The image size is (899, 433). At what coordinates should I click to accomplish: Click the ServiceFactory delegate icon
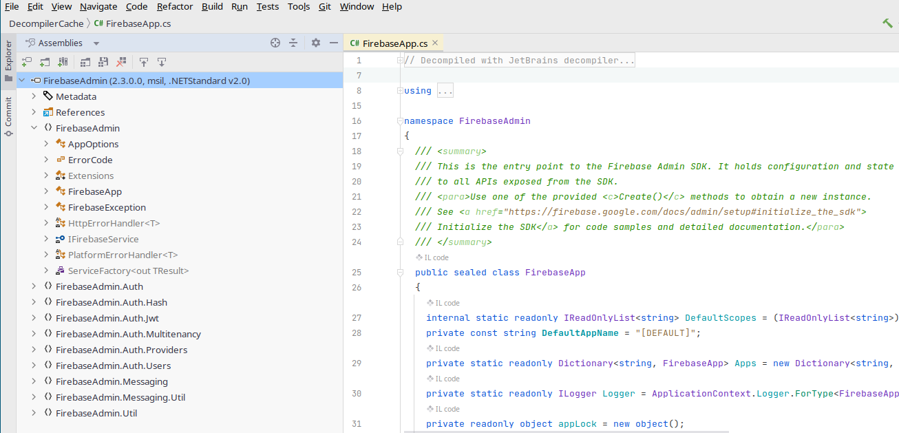[61, 271]
